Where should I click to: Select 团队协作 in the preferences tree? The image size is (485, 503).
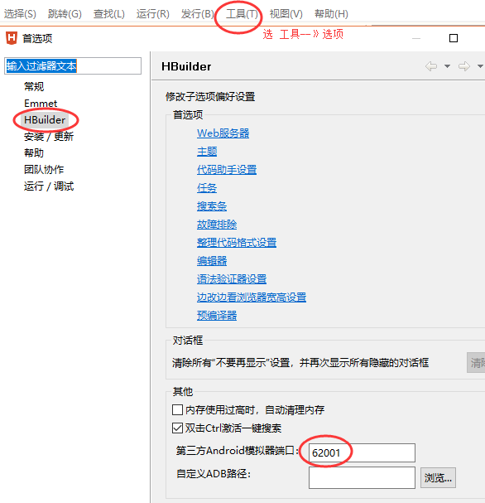(44, 169)
